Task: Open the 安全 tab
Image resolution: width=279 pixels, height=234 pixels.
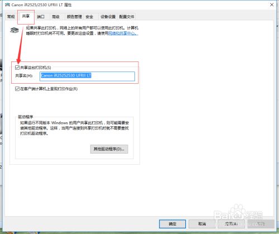Action: click(89, 17)
